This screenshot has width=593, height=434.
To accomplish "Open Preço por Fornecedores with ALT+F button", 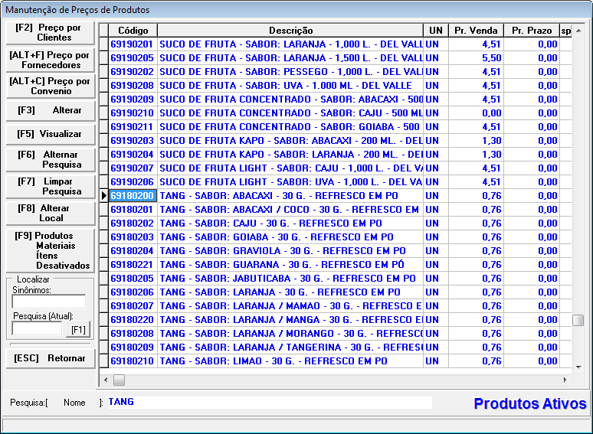I will pos(49,60).
